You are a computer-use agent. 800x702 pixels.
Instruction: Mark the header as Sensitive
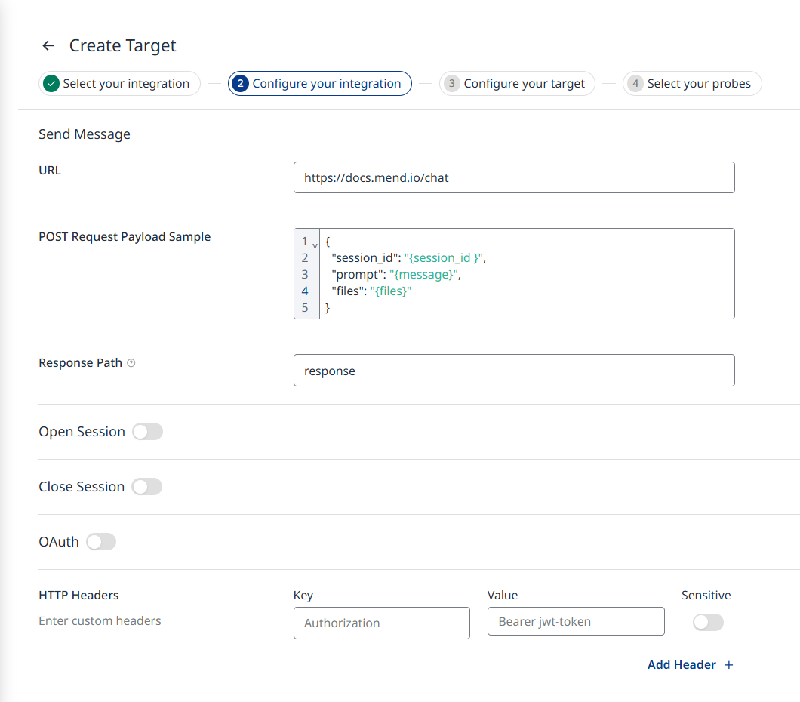click(708, 622)
